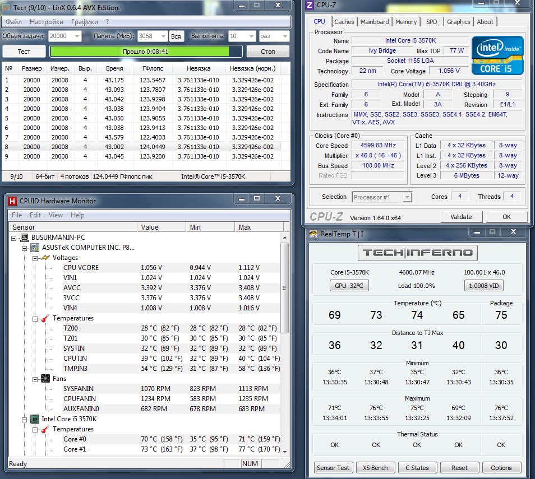The image size is (535, 479).
Task: Click the thermometer icon beside mainboard Temperatures
Action: coord(45,318)
